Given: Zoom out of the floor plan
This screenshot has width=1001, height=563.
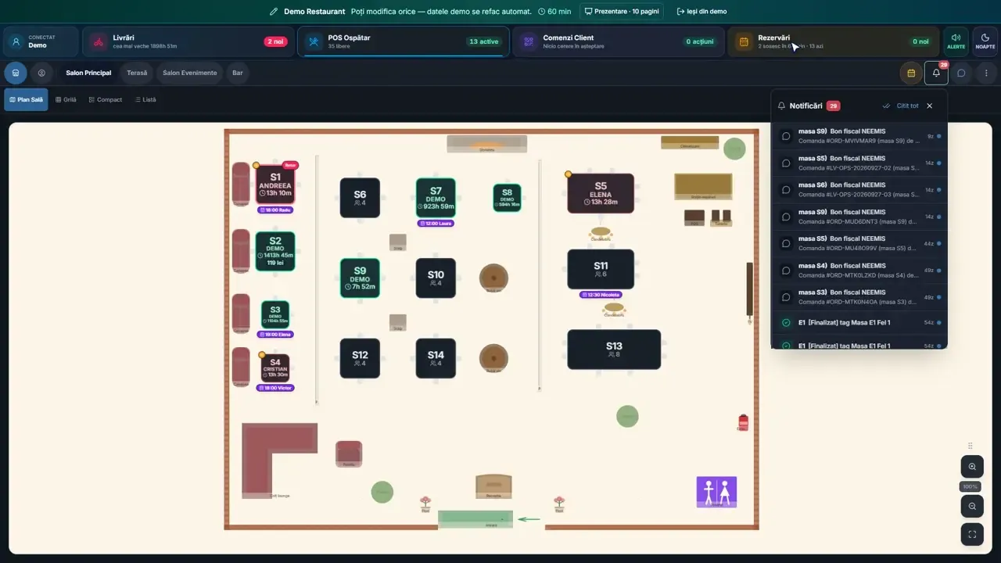Looking at the screenshot, I should pos(972,506).
